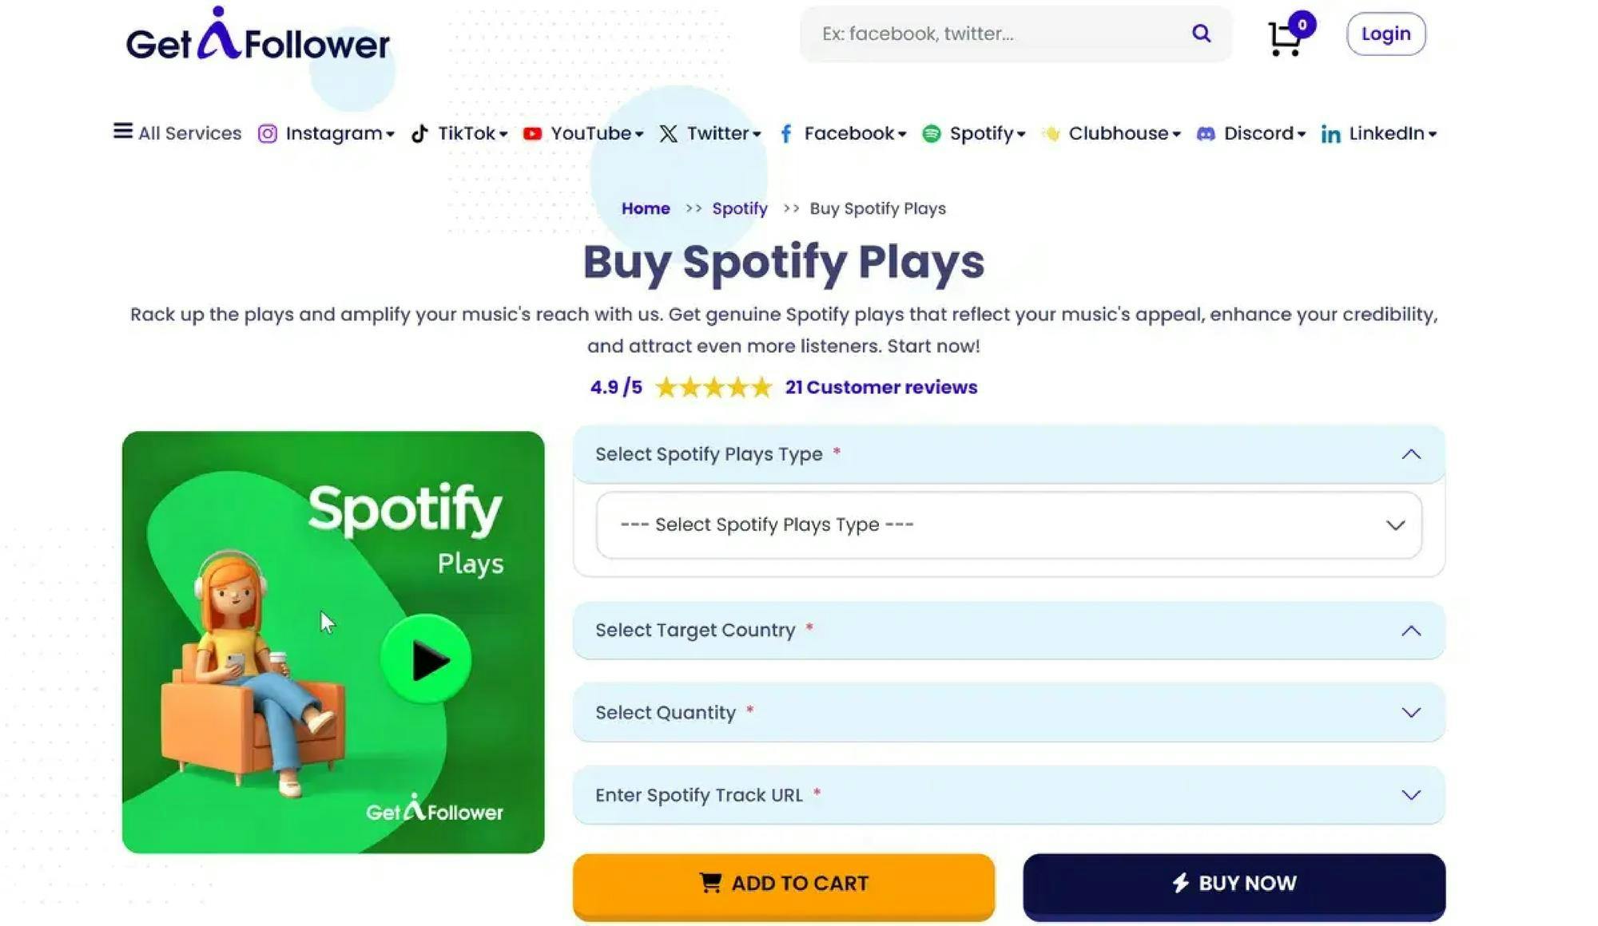Expand the Enter Spotify Track URL section
This screenshot has width=1598, height=926.
pos(1411,795)
